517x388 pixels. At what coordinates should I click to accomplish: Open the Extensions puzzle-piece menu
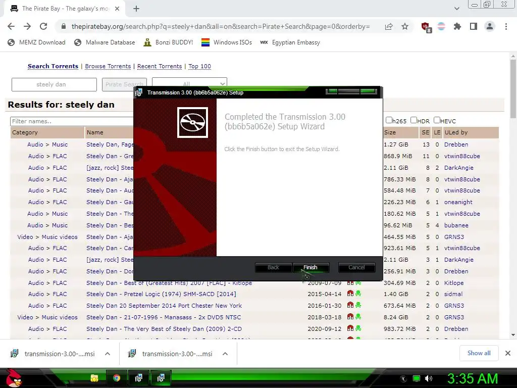click(x=457, y=26)
